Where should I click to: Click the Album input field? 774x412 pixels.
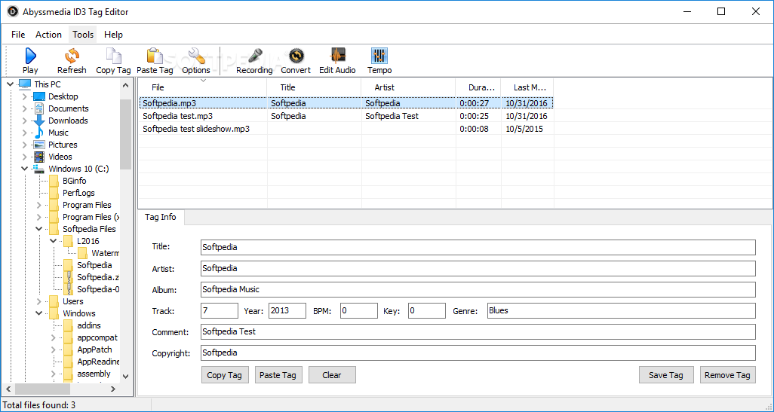click(x=478, y=290)
